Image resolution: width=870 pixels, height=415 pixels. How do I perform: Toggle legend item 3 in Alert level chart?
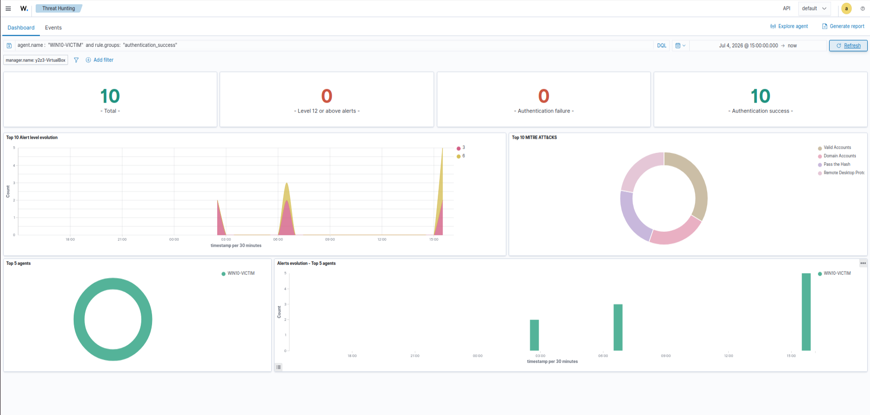[x=461, y=148]
